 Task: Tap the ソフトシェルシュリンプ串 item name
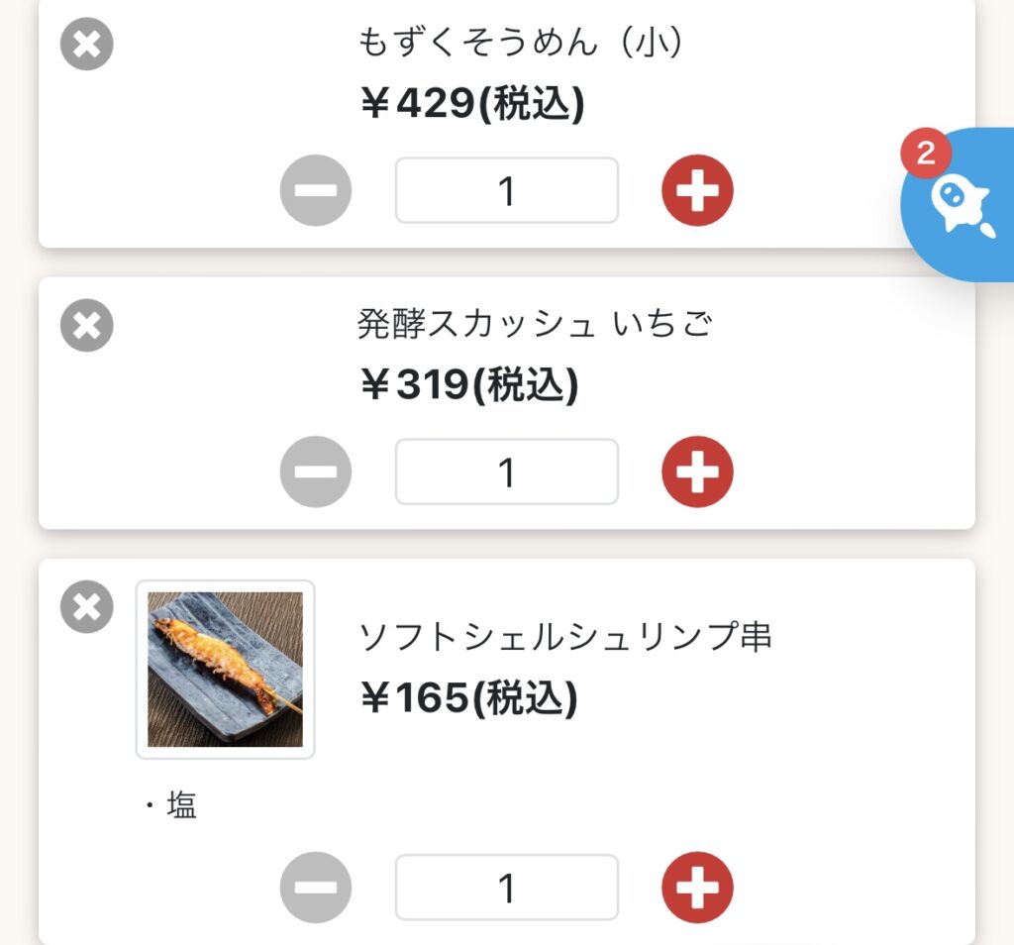[565, 636]
